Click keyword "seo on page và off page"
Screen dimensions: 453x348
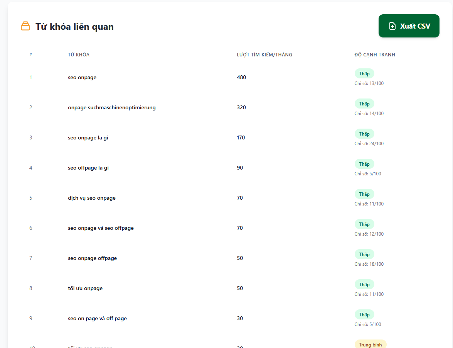pyautogui.click(x=97, y=319)
